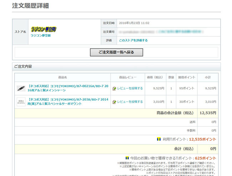Click the 注文日時 label cell
The image size is (232, 176).
click(x=109, y=23)
